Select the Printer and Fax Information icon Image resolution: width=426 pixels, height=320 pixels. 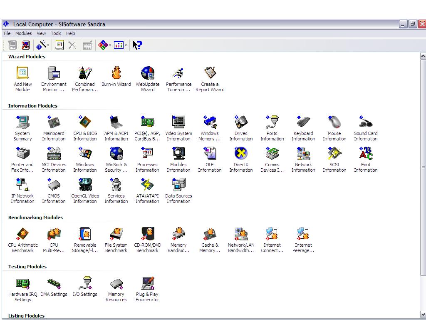coord(22,160)
